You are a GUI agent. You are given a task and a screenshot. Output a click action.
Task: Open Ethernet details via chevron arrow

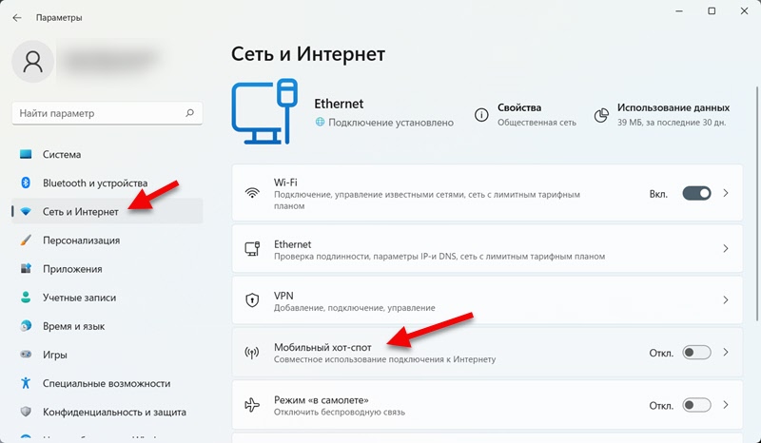726,249
